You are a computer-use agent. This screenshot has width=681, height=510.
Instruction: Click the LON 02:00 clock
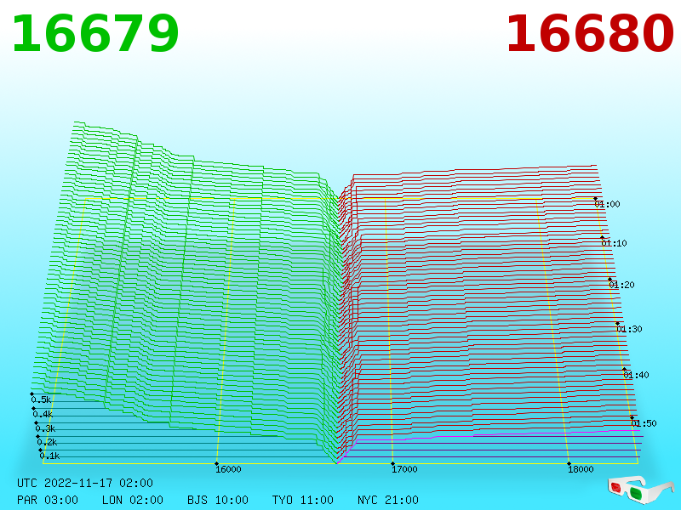pos(133,500)
